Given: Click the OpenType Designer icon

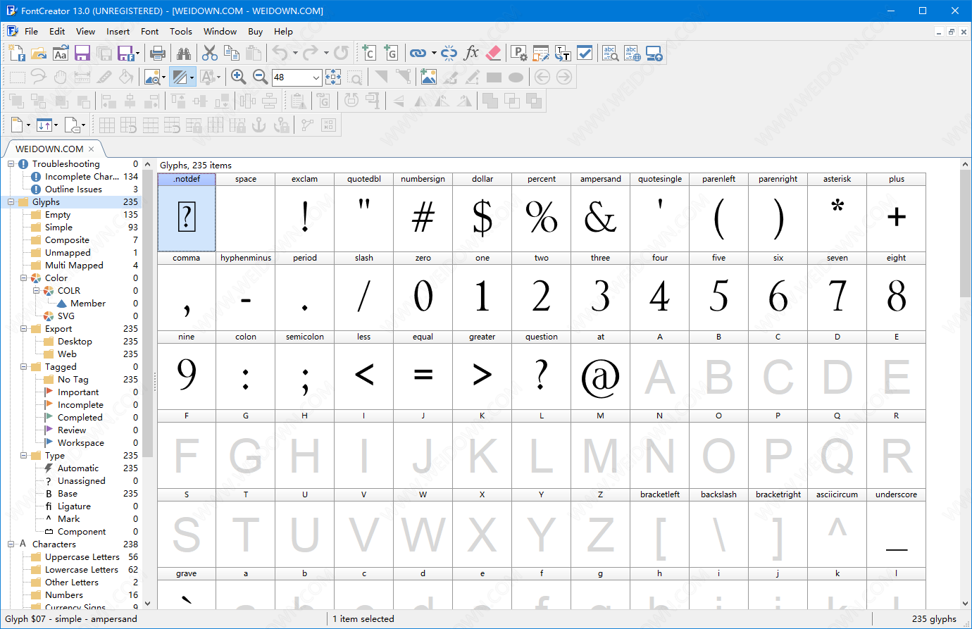Looking at the screenshot, I should 541,53.
